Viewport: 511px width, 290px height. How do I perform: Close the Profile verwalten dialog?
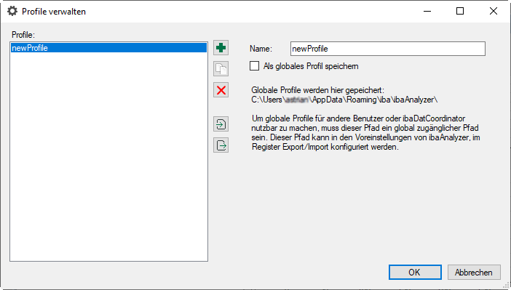point(494,11)
